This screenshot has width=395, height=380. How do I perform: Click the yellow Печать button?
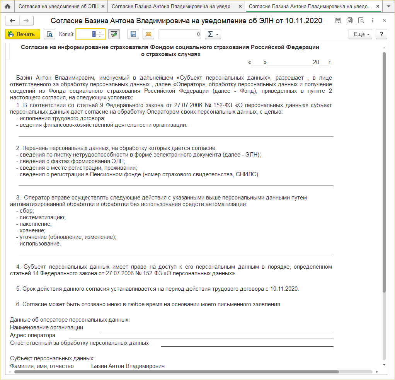[x=22, y=34]
